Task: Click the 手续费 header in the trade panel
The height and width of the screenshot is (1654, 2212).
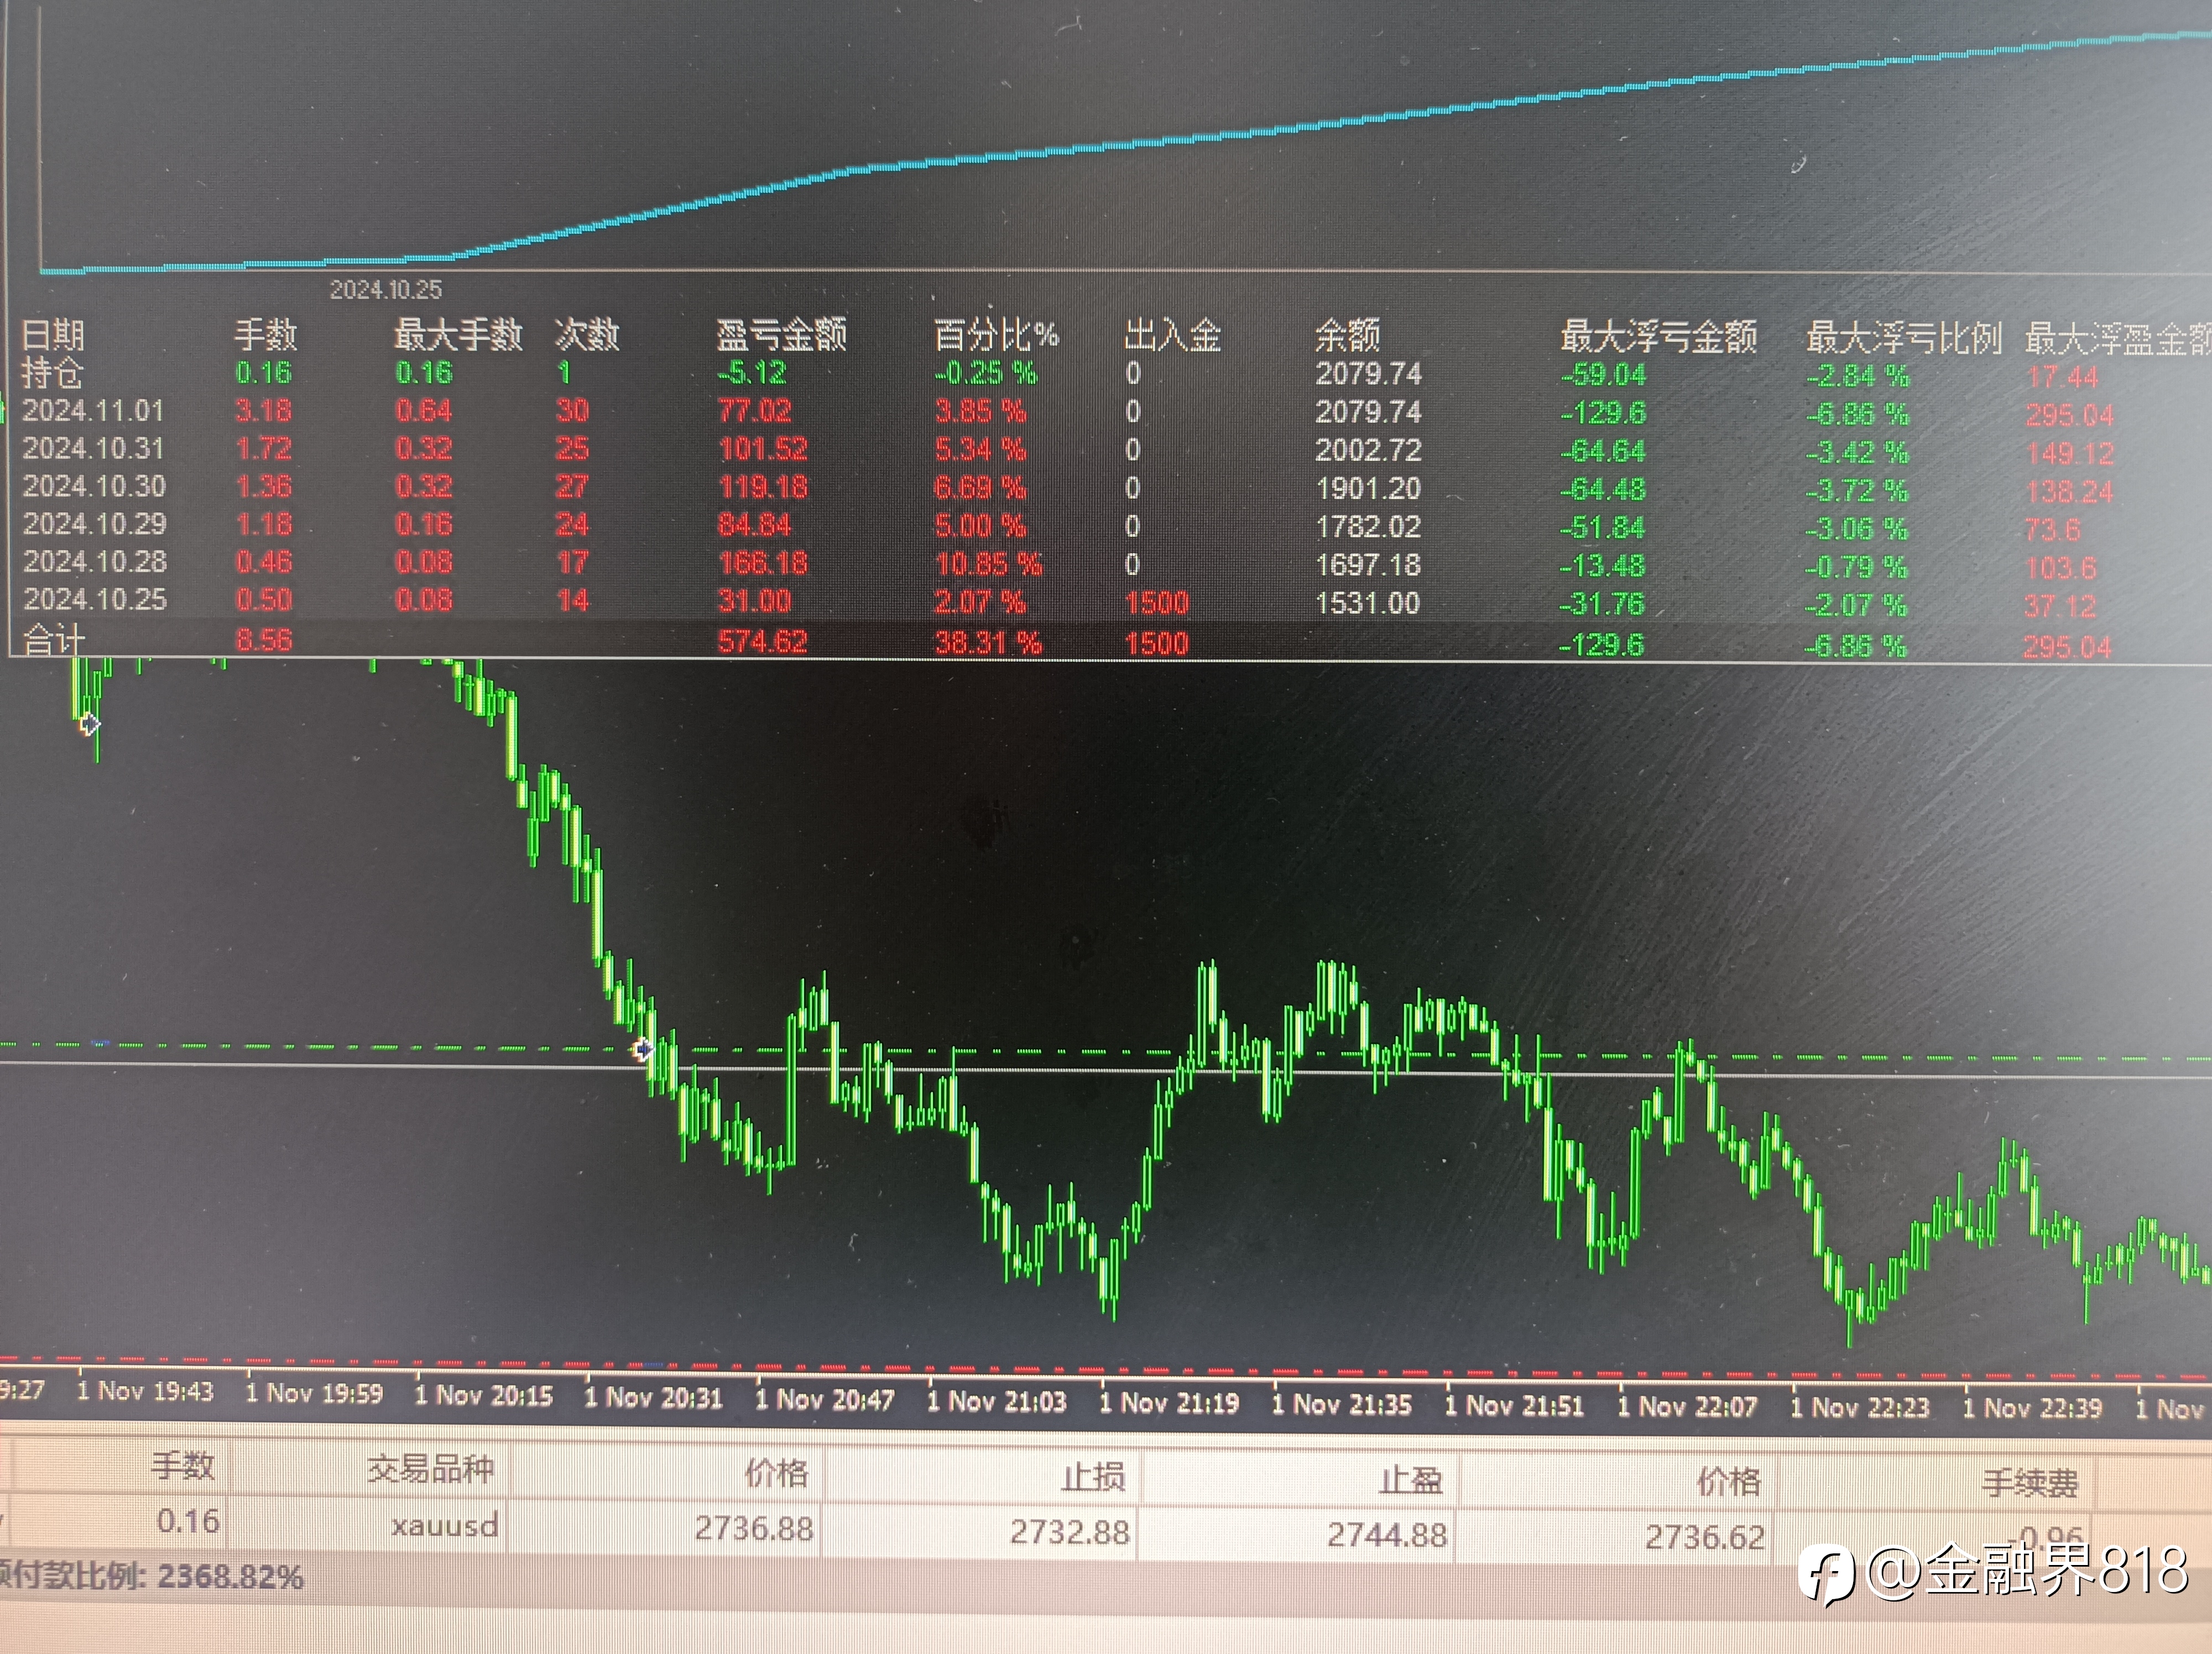Action: 2030,1483
